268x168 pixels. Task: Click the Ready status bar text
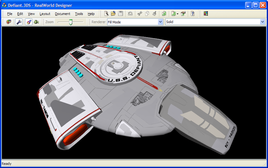[x=7, y=164]
